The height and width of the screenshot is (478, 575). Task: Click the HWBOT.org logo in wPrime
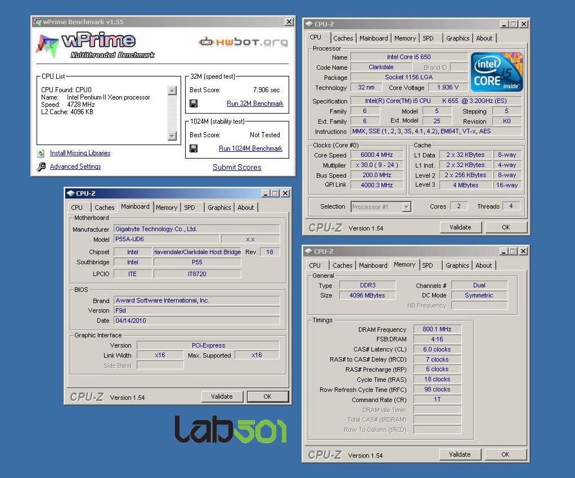pyautogui.click(x=243, y=42)
